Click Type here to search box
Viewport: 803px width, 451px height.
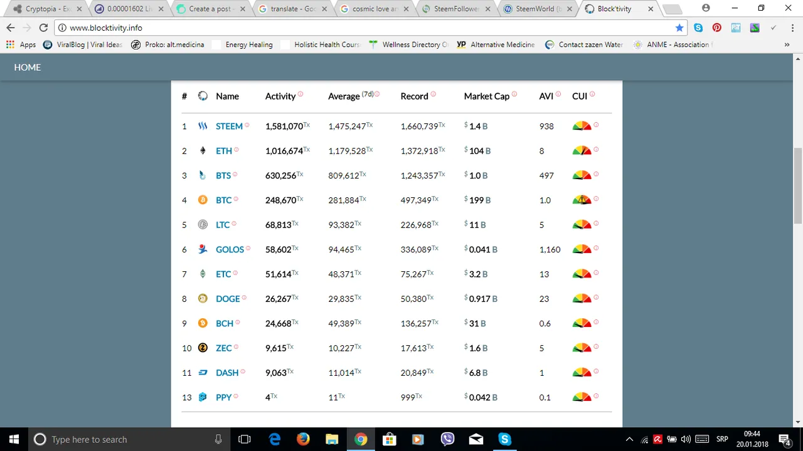pyautogui.click(x=128, y=439)
